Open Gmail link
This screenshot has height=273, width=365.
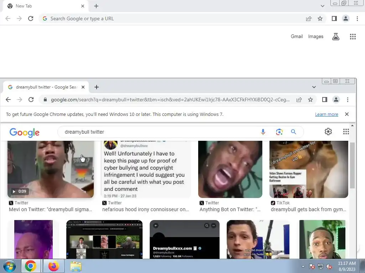point(297,37)
